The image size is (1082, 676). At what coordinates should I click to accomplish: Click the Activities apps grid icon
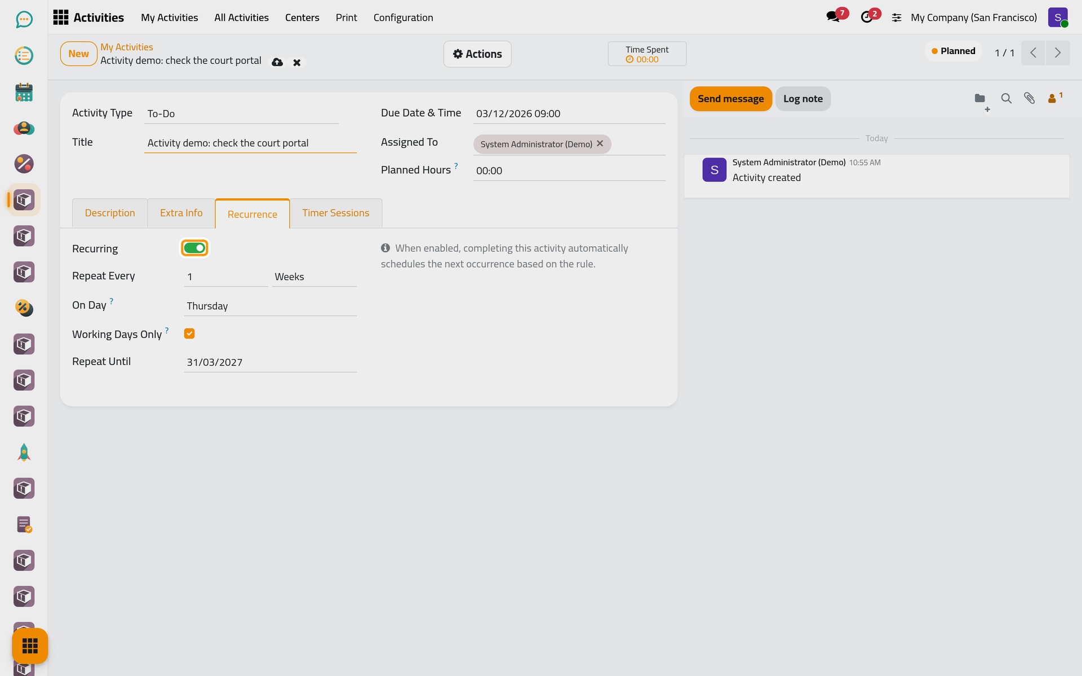(x=61, y=17)
